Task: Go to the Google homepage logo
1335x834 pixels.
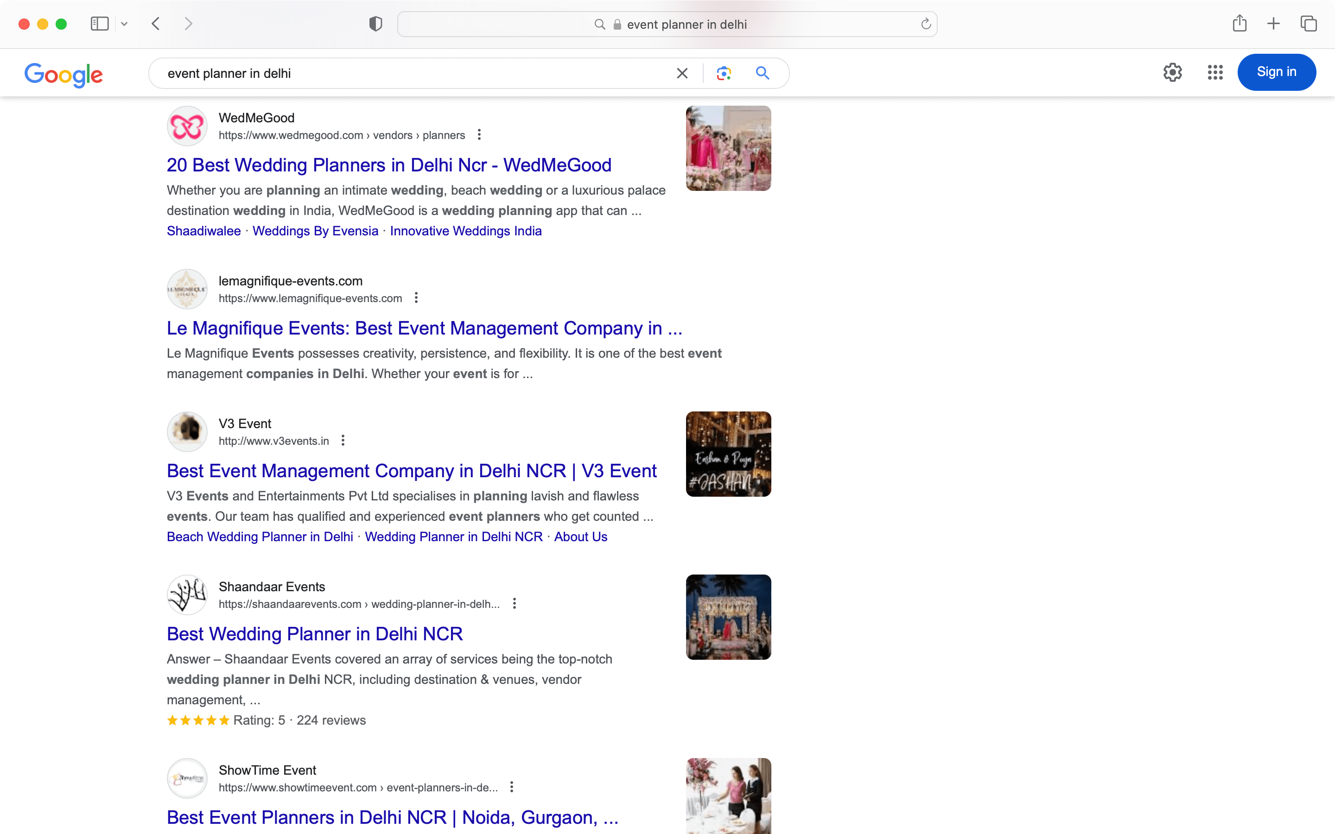Action: coord(64,75)
